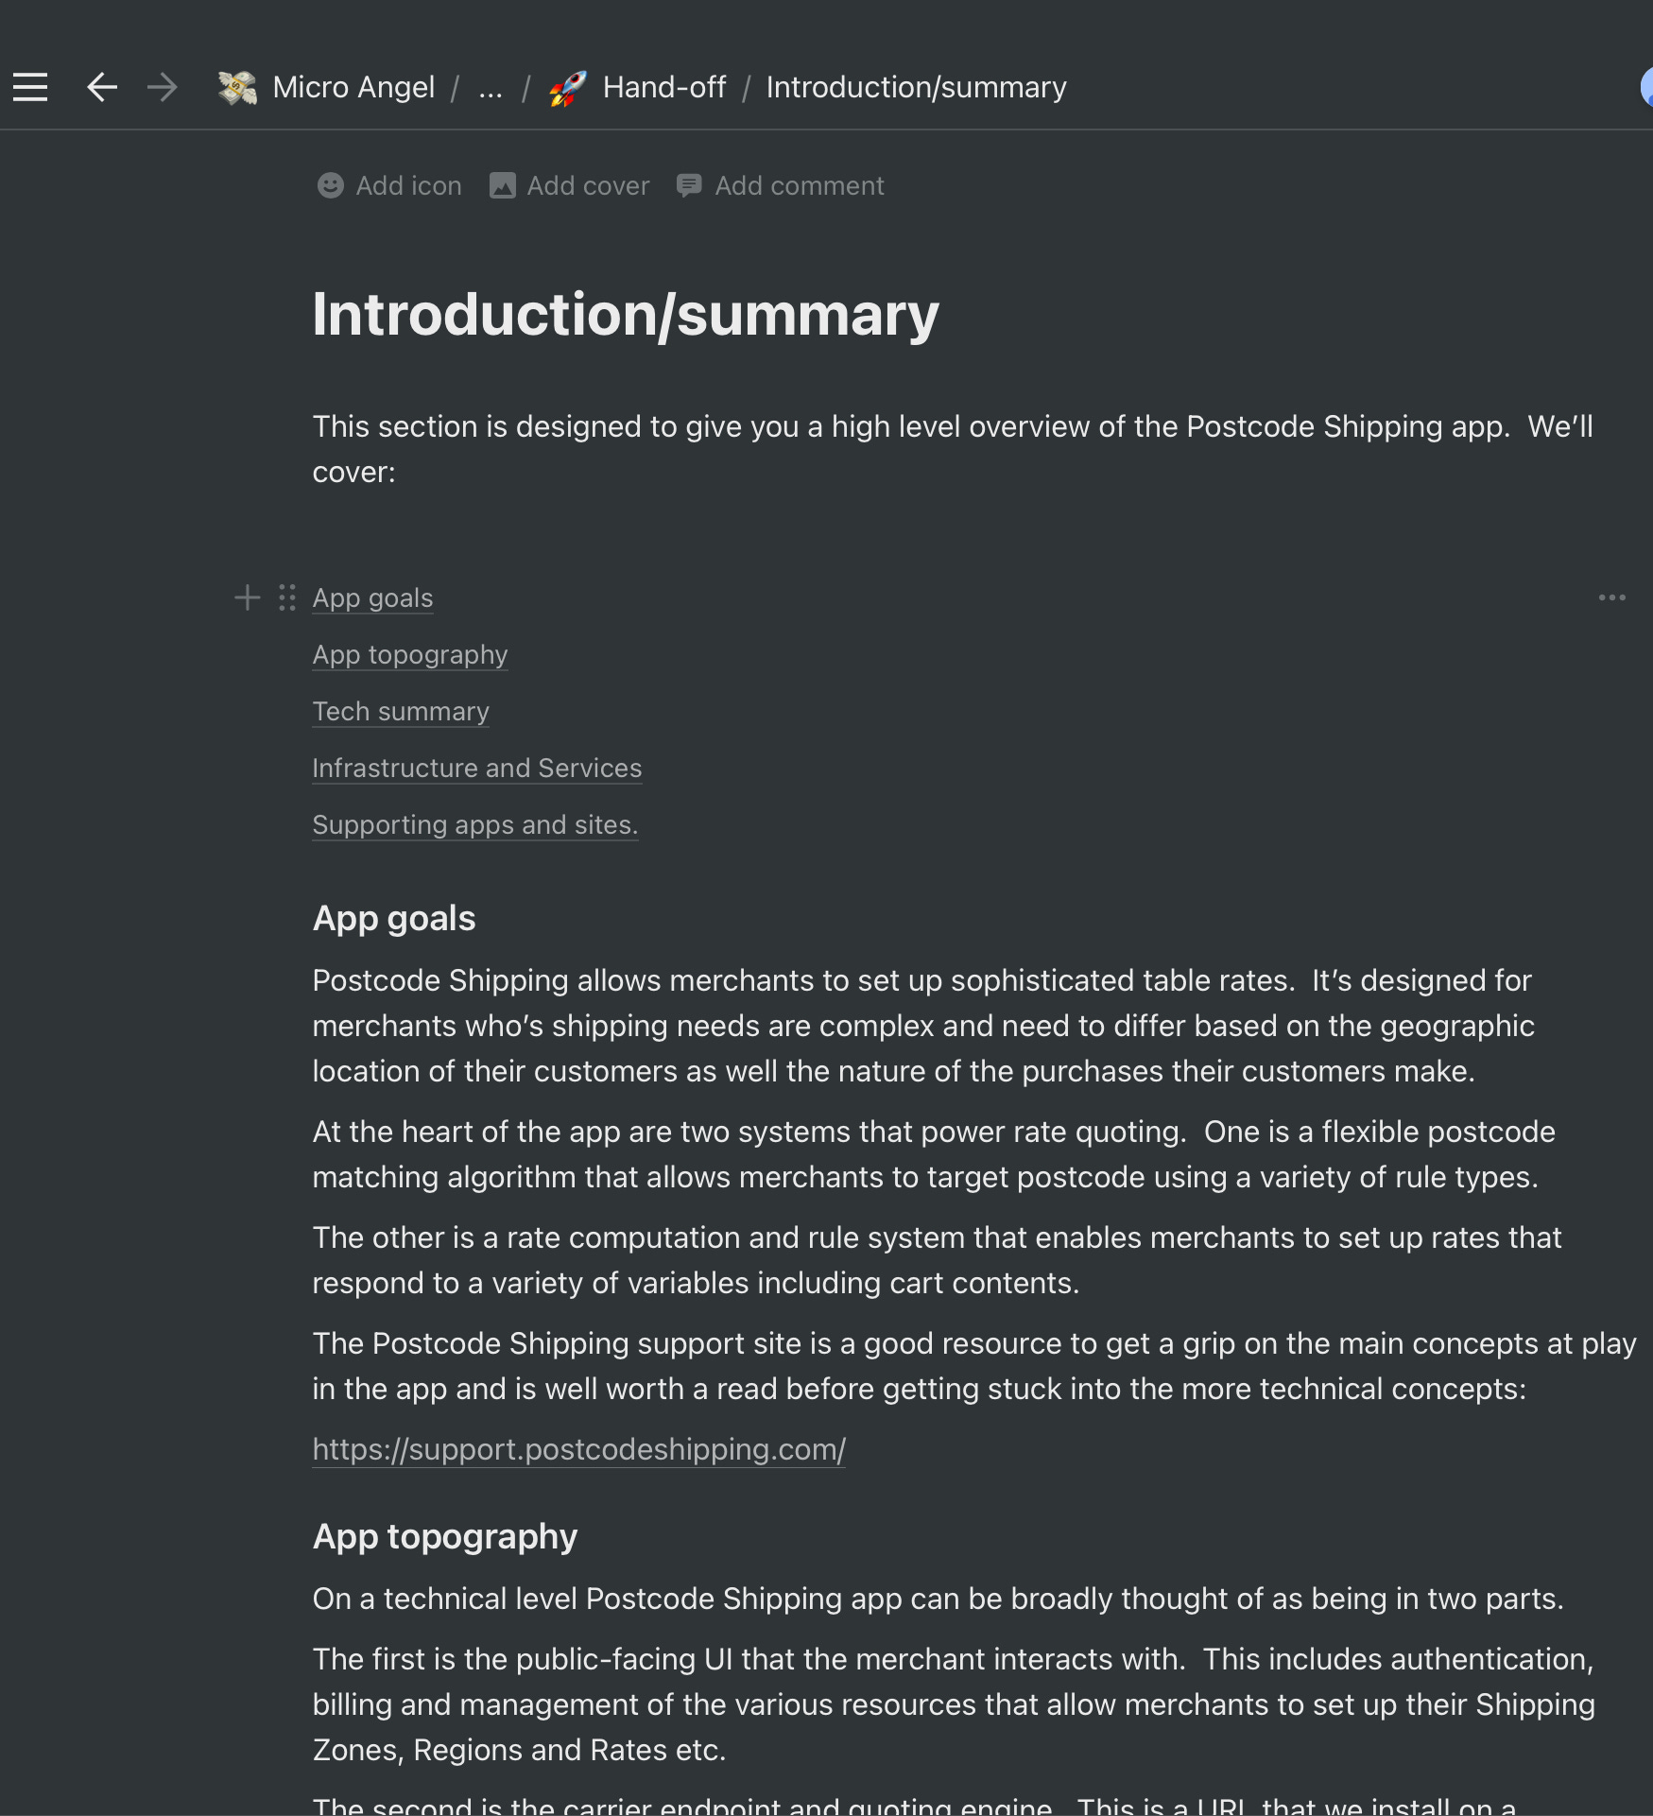Image resolution: width=1653 pixels, height=1816 pixels.
Task: Open the Supporting apps and sites link
Action: (x=475, y=825)
